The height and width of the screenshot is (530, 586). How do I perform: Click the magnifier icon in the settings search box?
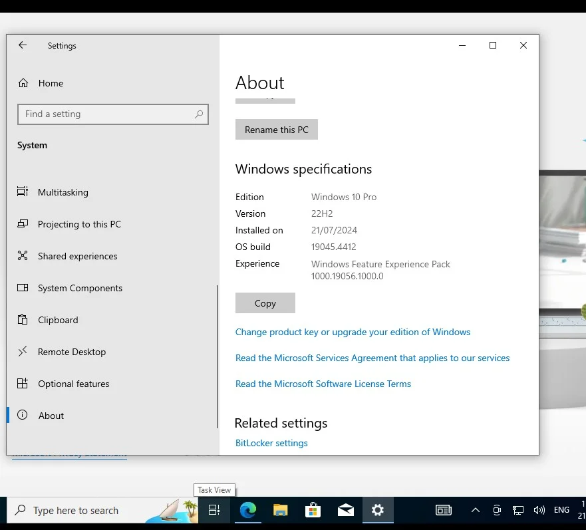199,114
